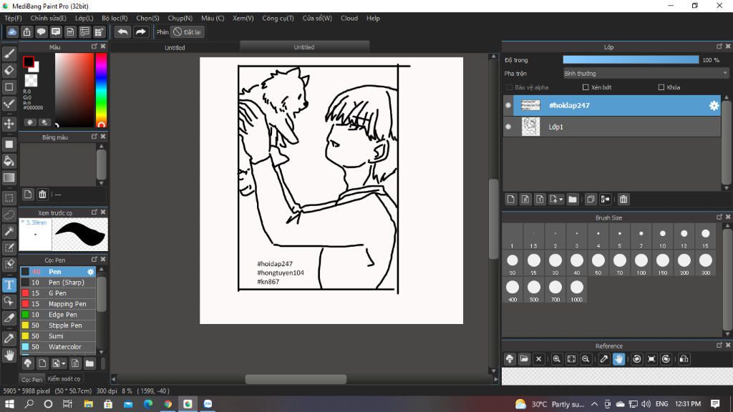This screenshot has height=412, width=733.
Task: Zoom in on the Reference panel
Action: tap(556, 359)
